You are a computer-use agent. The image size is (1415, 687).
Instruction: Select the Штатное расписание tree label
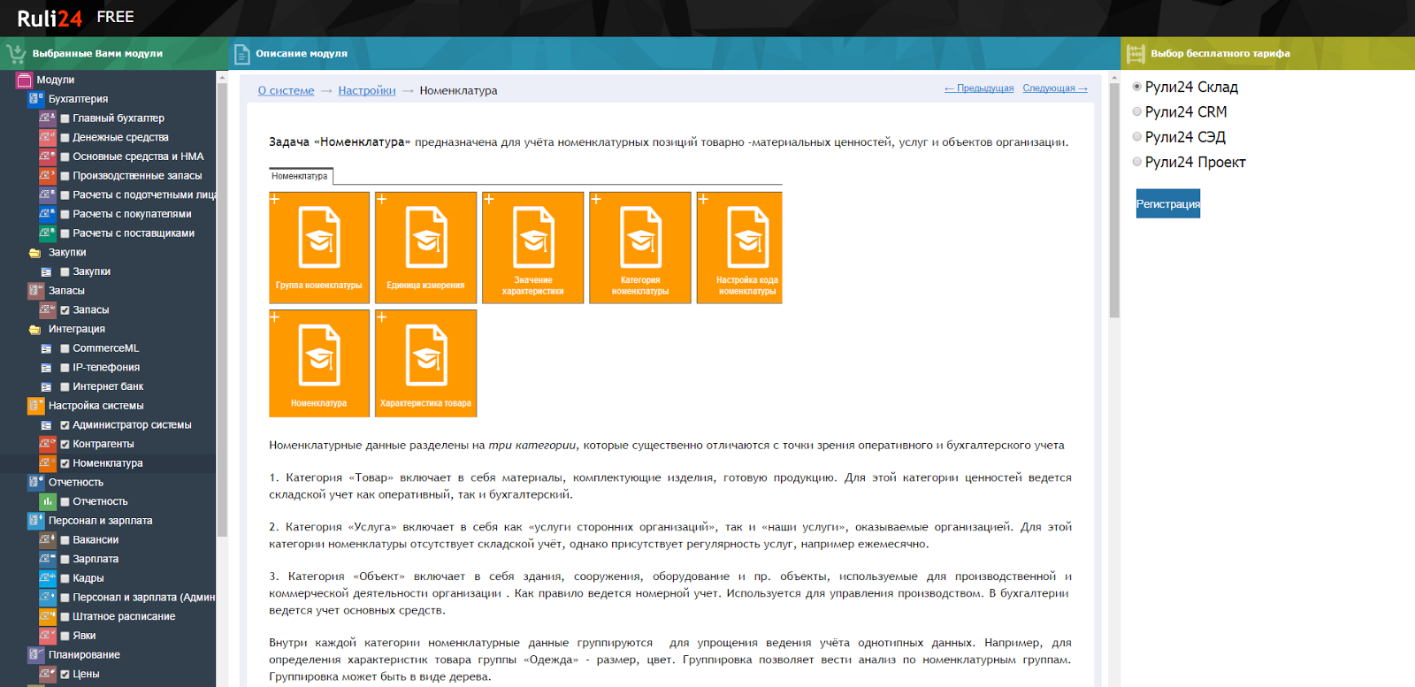tap(124, 616)
